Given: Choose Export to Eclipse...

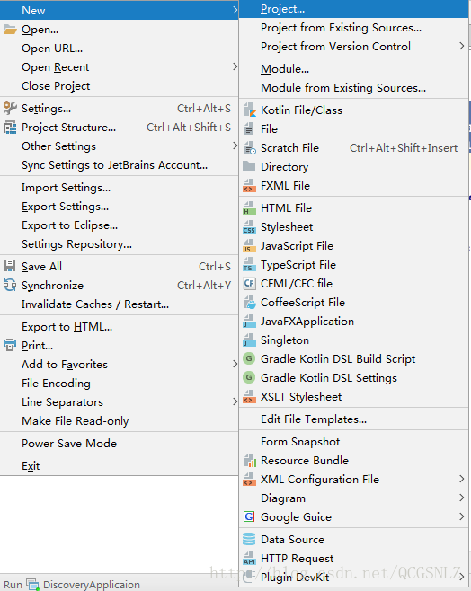Looking at the screenshot, I should click(120, 225).
